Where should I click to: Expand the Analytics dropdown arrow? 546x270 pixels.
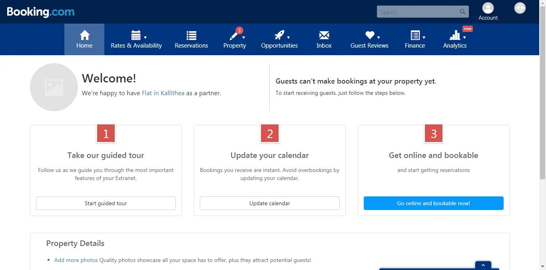coord(464,38)
